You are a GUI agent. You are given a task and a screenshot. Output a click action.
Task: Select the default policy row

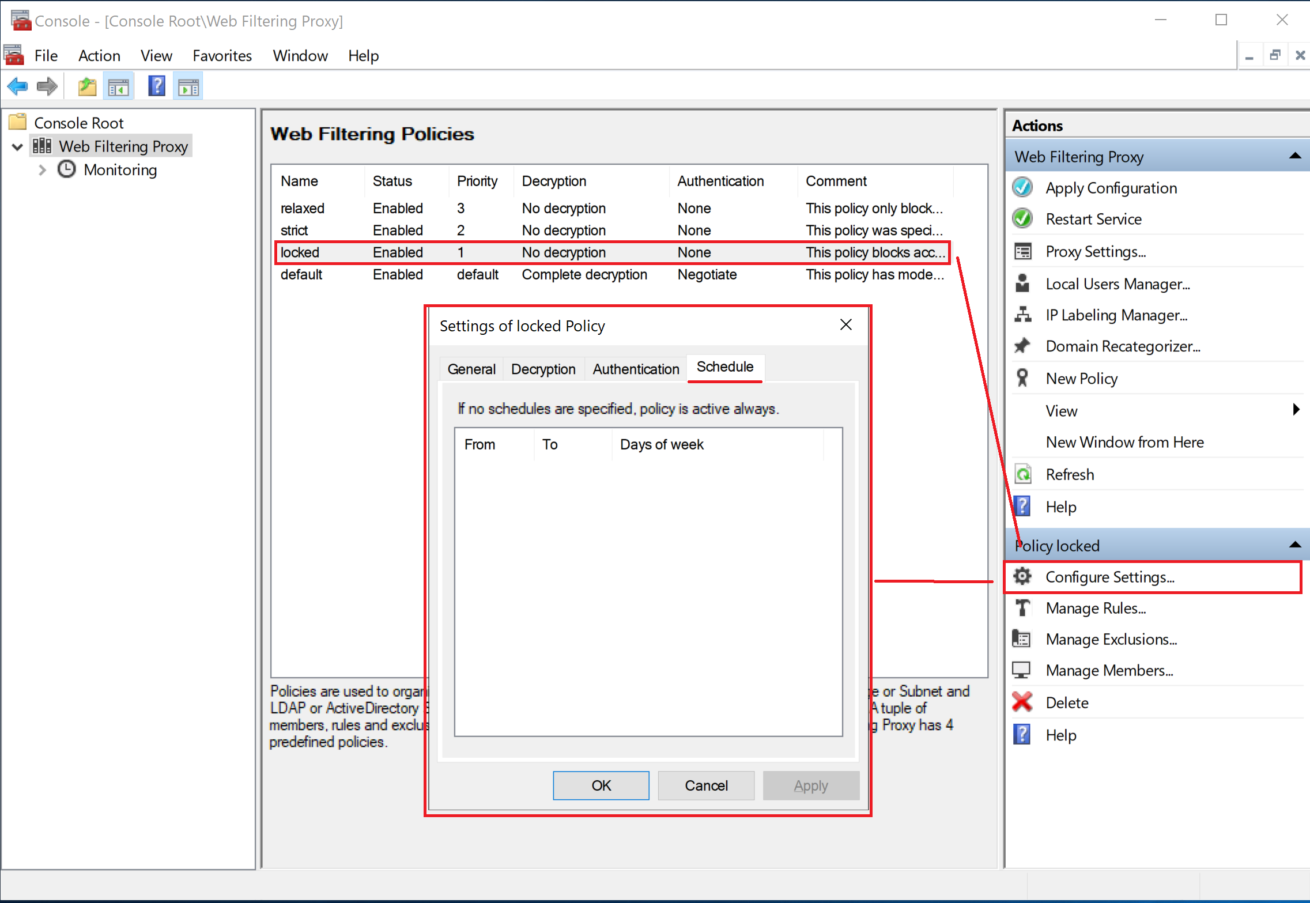612,274
